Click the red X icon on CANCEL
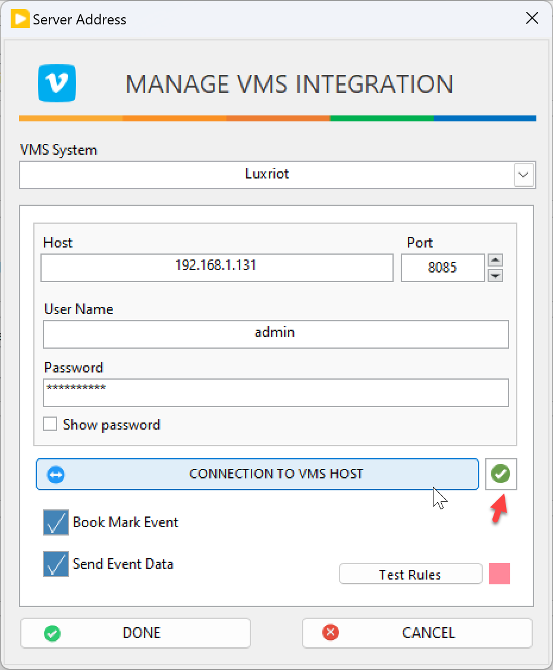The image size is (553, 670). tap(330, 633)
